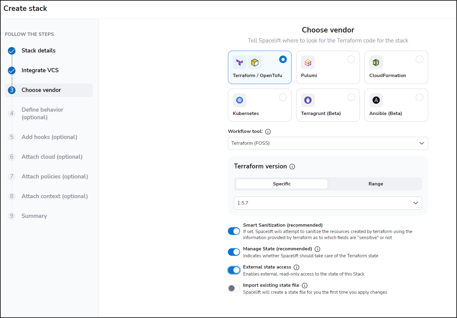
Task: Enable Import existing state file toggle
Action: [234, 288]
